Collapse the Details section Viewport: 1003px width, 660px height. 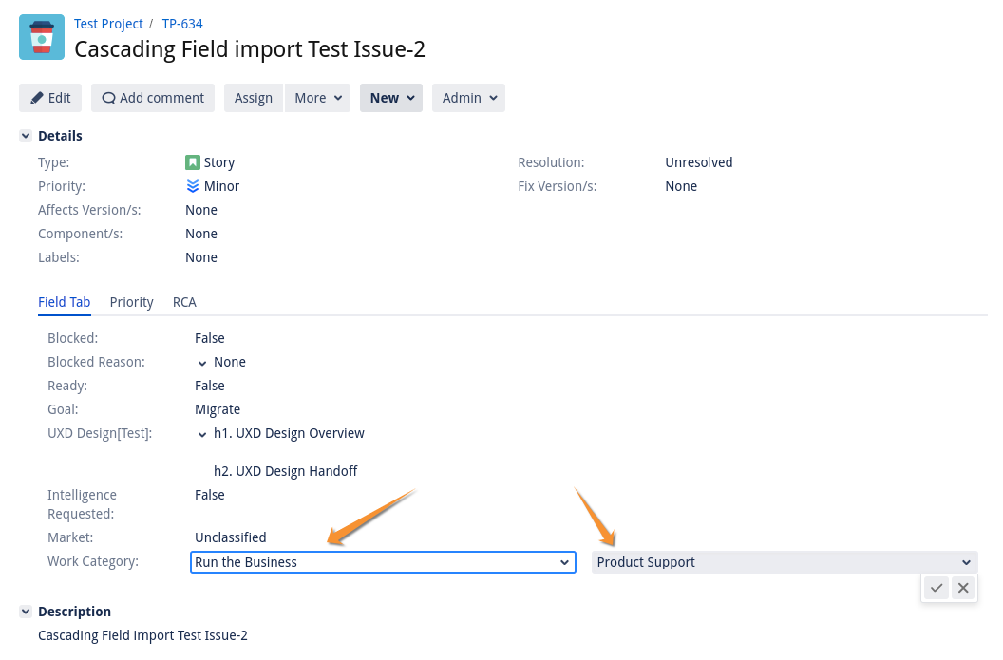(x=26, y=136)
